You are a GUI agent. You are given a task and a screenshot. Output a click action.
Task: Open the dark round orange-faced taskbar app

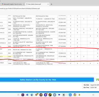click(x=41, y=95)
